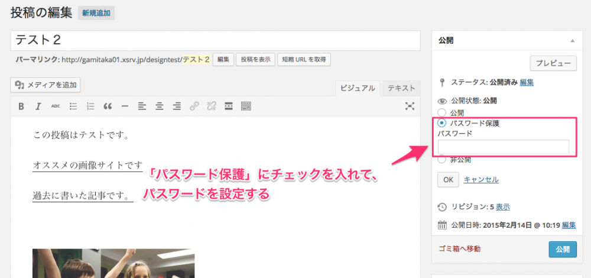This screenshot has width=591, height=278.
Task: Align text right
Action: [176, 106]
